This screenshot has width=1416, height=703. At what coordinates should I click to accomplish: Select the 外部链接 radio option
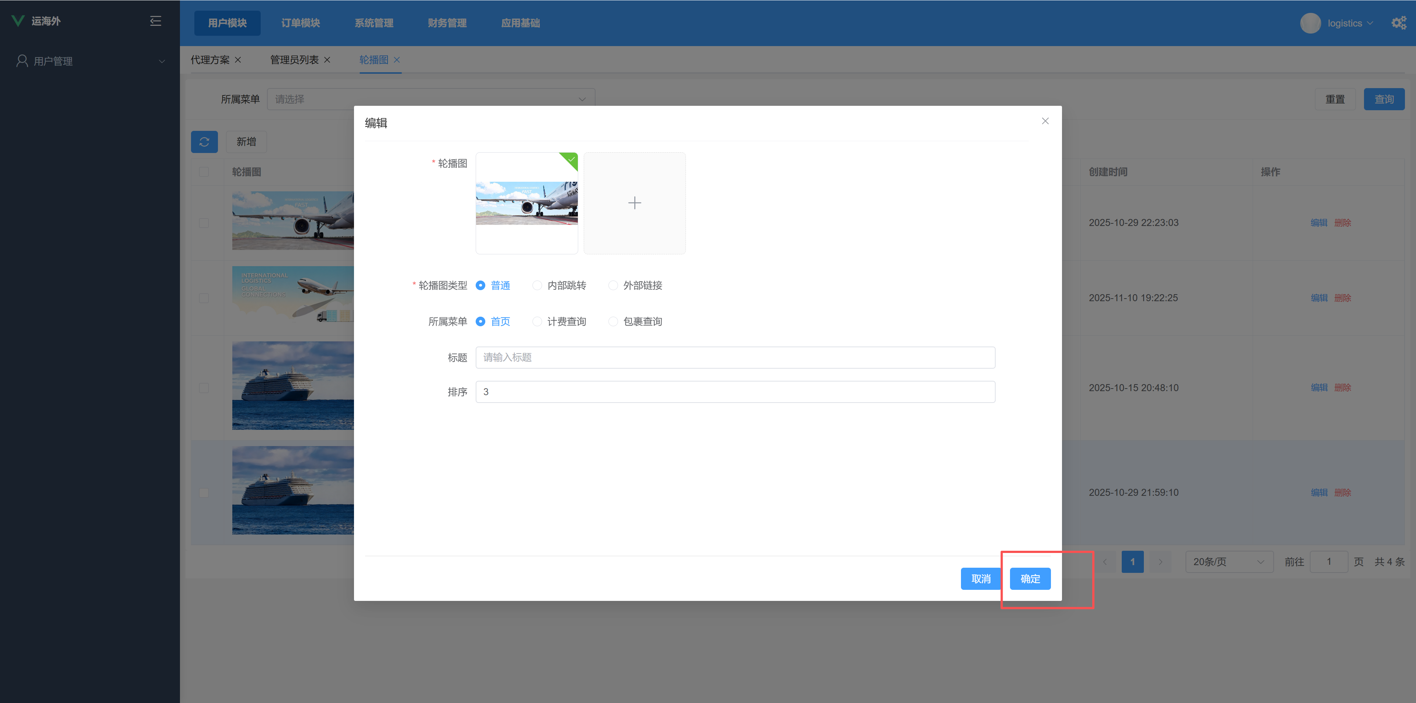(x=613, y=285)
